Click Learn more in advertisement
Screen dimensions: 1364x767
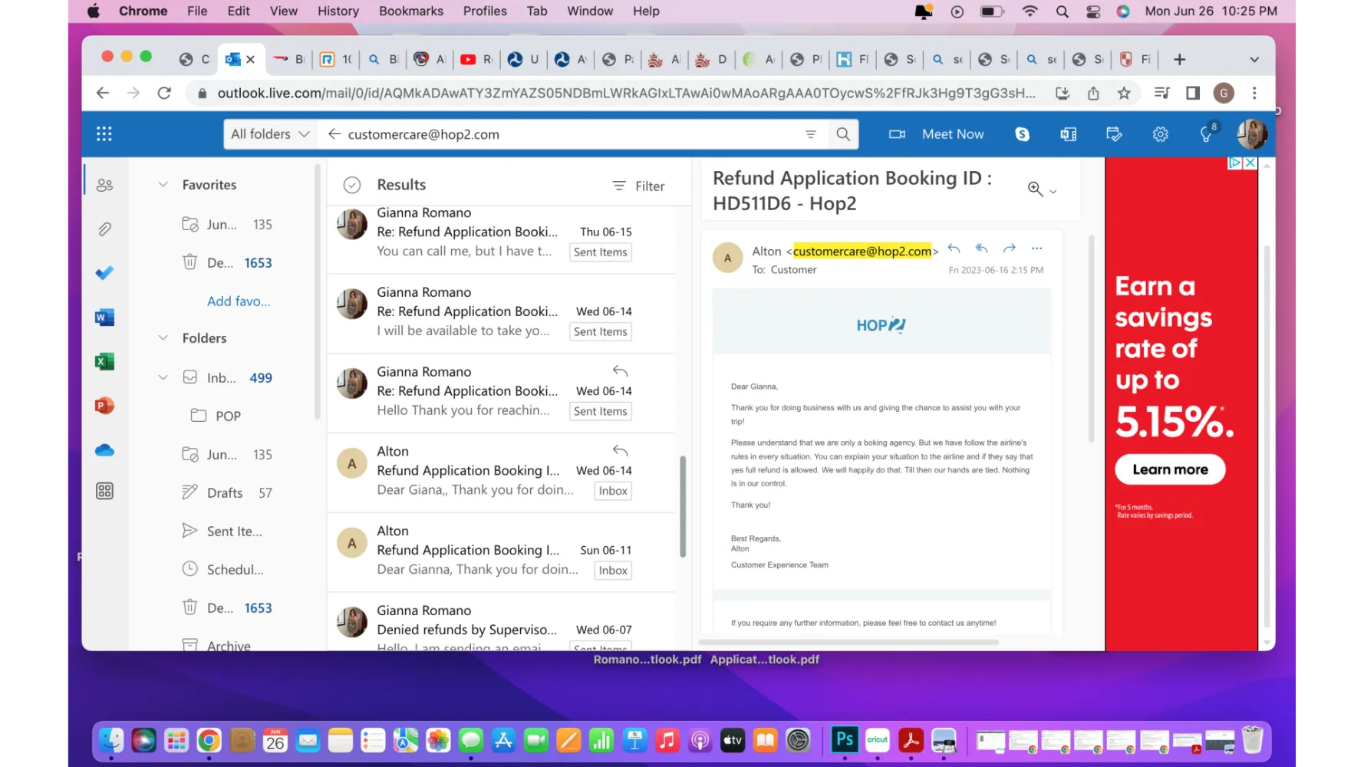1170,469
